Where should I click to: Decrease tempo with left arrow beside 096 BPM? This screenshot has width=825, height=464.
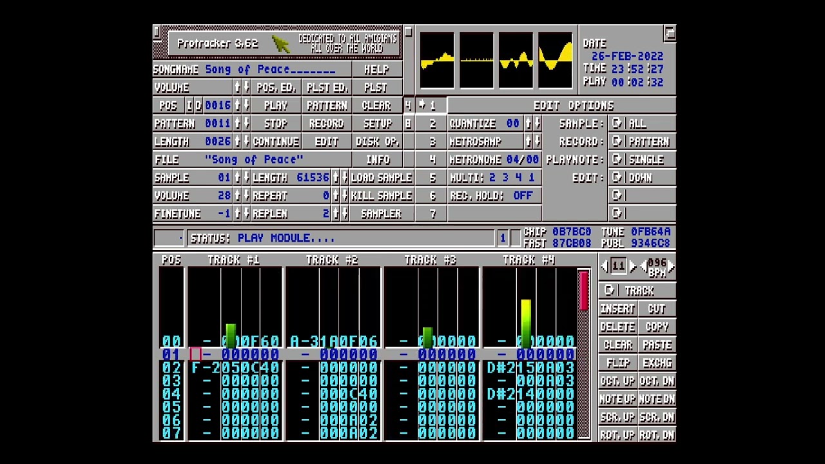tap(643, 266)
